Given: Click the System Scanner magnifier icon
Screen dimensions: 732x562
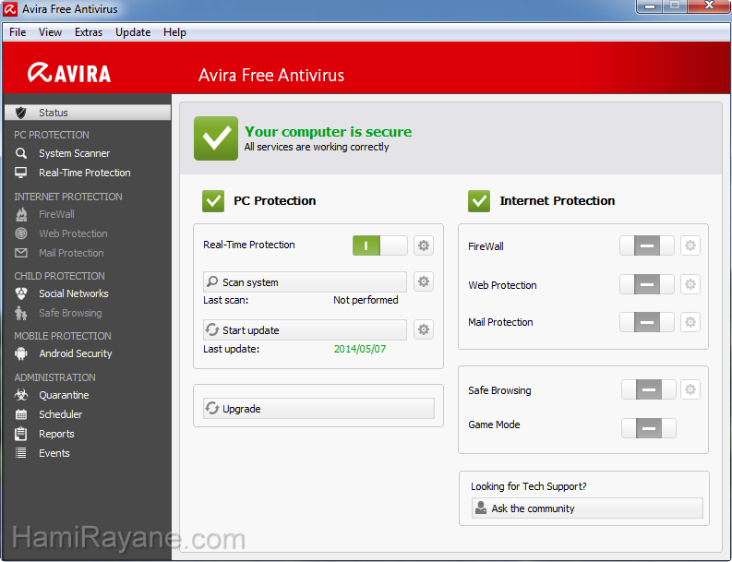Looking at the screenshot, I should pyautogui.click(x=21, y=153).
